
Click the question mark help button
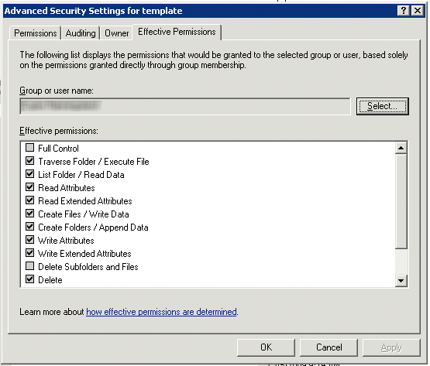pos(404,11)
